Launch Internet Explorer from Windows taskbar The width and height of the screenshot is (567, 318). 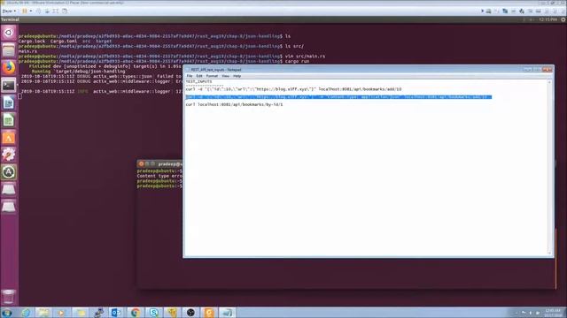point(26,313)
